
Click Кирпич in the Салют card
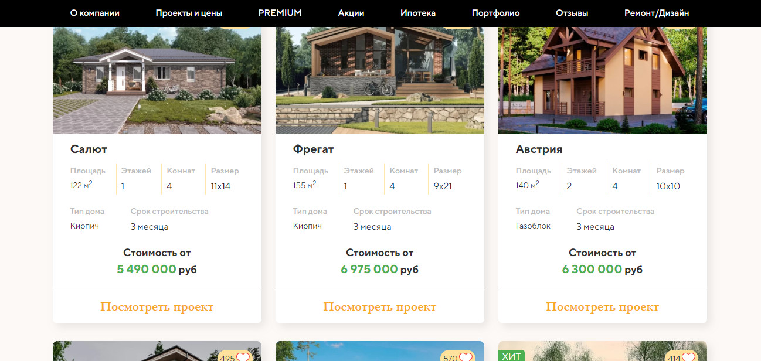tap(84, 226)
